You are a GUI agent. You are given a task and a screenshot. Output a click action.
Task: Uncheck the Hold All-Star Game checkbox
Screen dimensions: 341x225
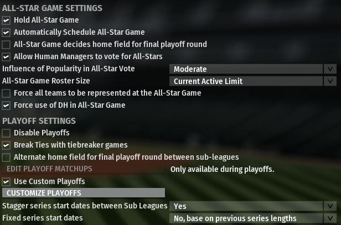click(6, 20)
